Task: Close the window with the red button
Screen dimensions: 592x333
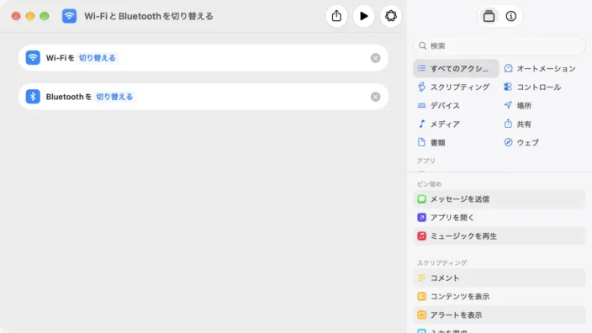Action: point(16,16)
